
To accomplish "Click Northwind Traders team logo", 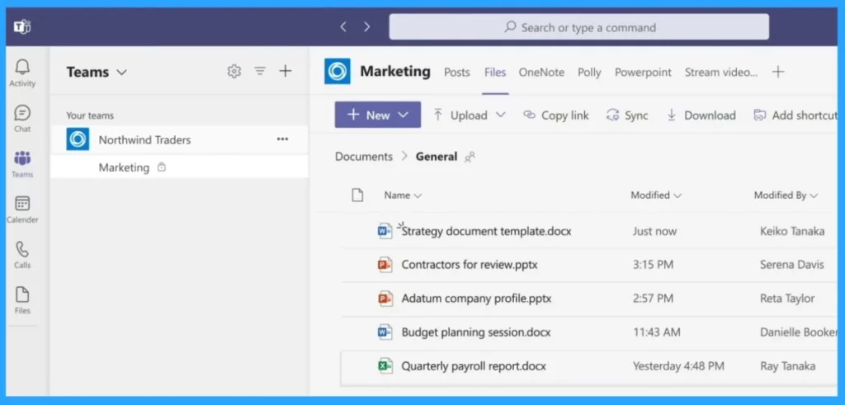I will (78, 139).
